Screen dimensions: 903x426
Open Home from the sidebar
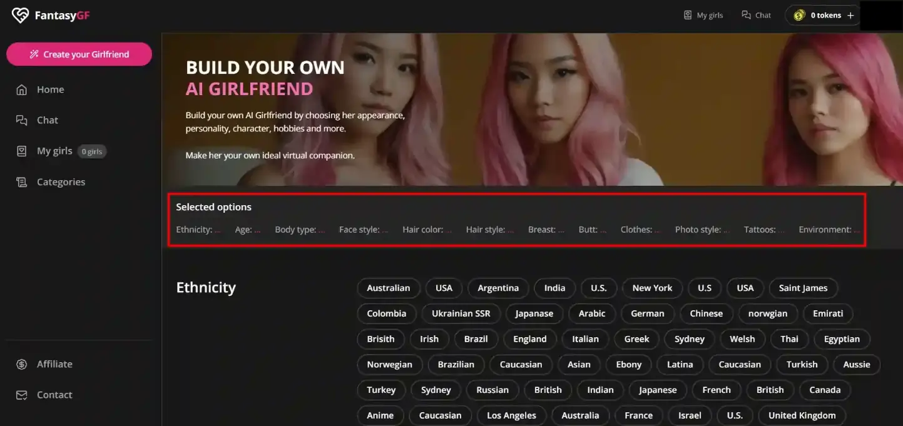coord(50,89)
